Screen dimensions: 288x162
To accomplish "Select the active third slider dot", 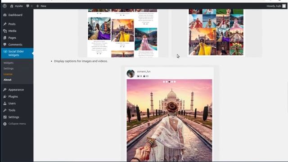I will 169,82.
